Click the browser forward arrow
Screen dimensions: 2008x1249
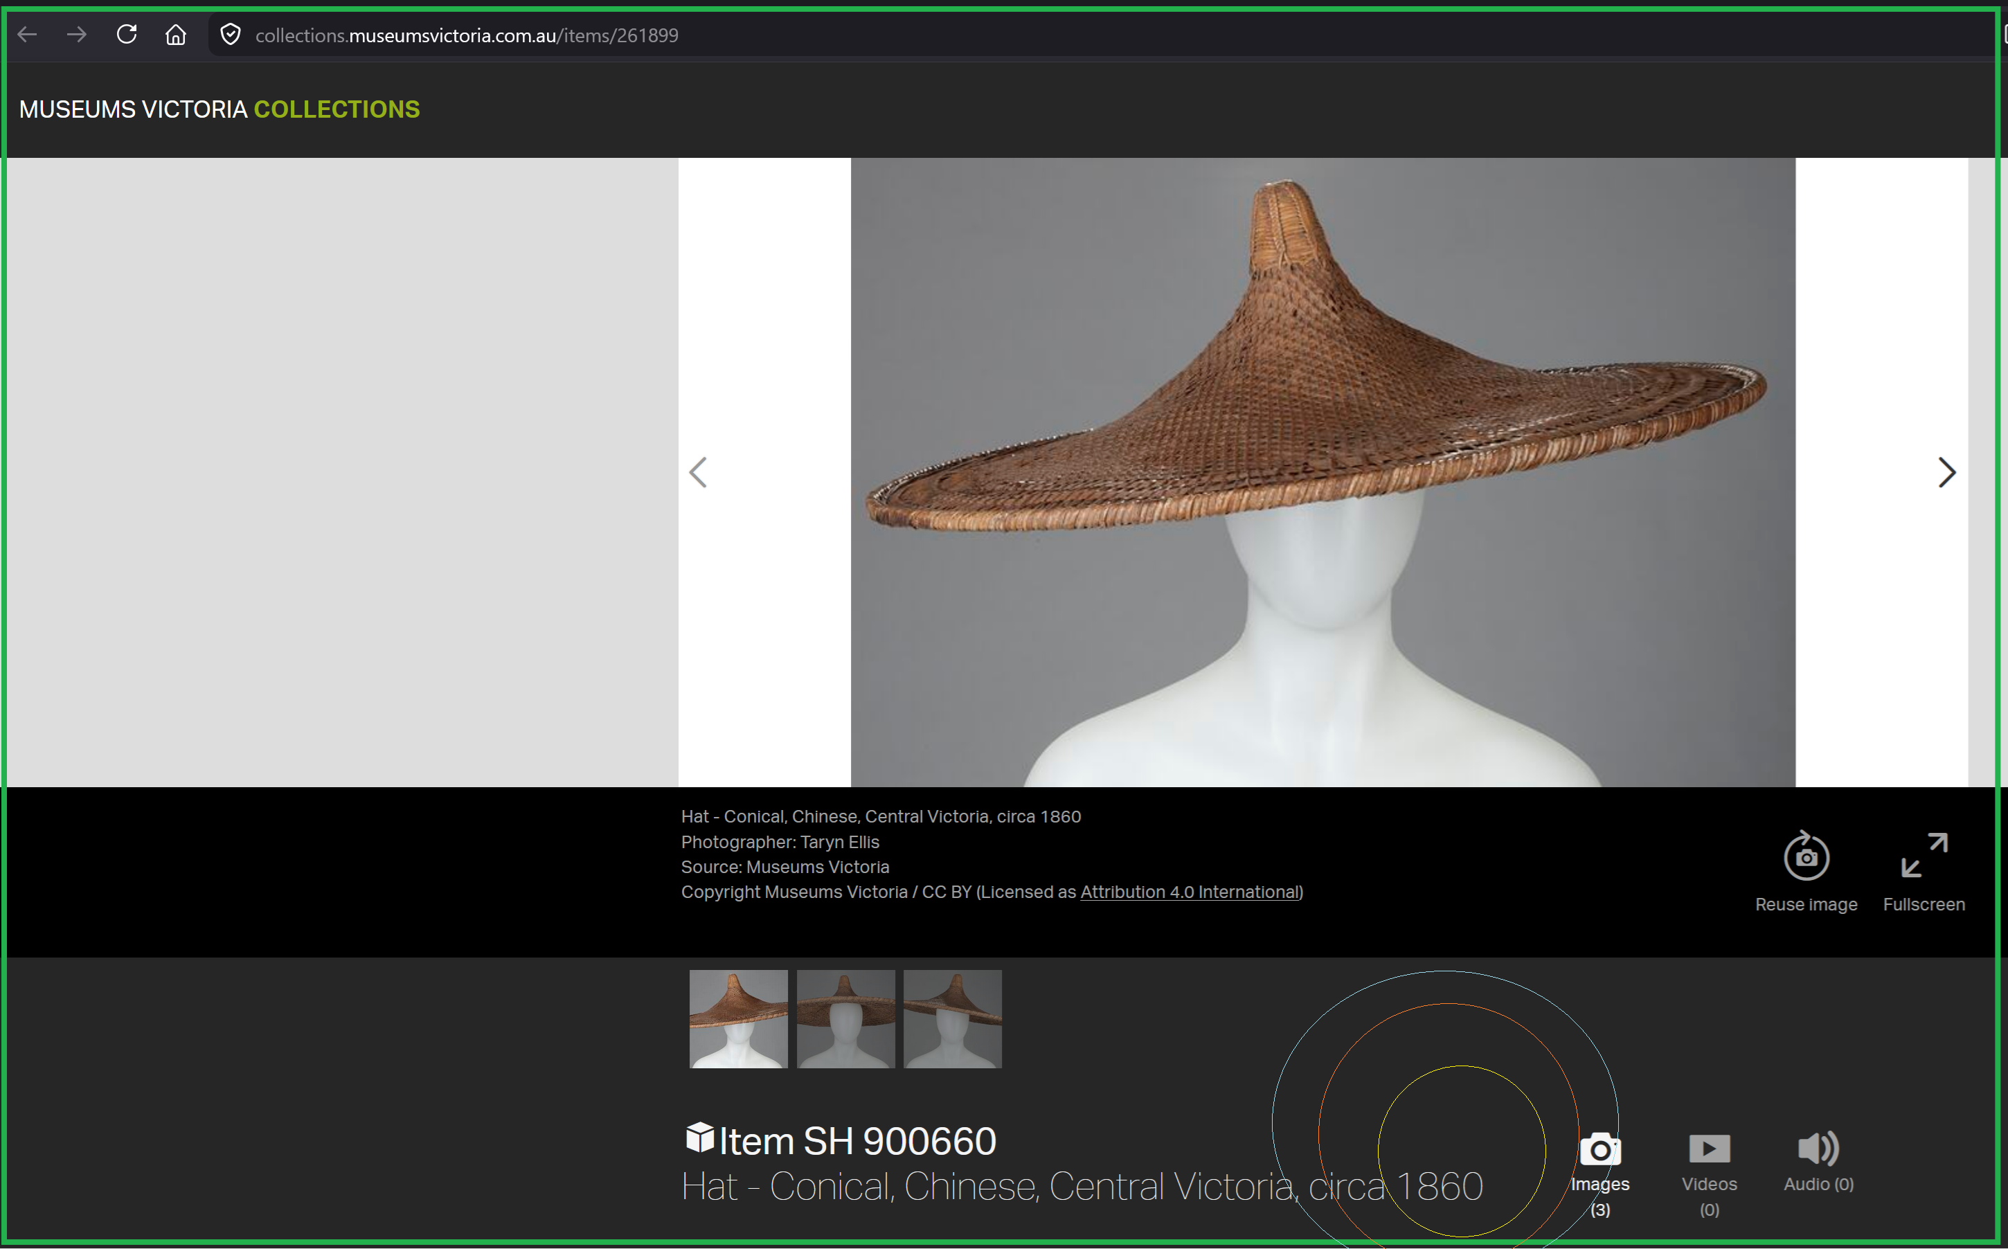(77, 35)
